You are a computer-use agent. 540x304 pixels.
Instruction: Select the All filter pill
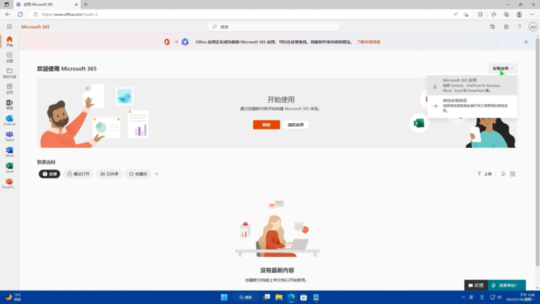point(49,174)
